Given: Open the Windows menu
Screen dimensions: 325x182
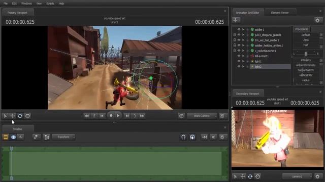Looking at the screenshot, I should pos(26,4).
